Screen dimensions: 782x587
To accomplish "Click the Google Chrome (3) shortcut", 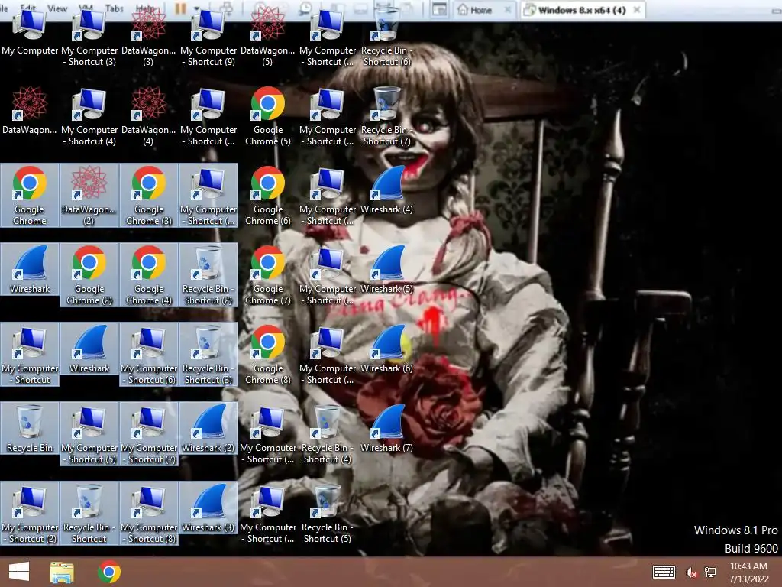I will click(x=149, y=196).
